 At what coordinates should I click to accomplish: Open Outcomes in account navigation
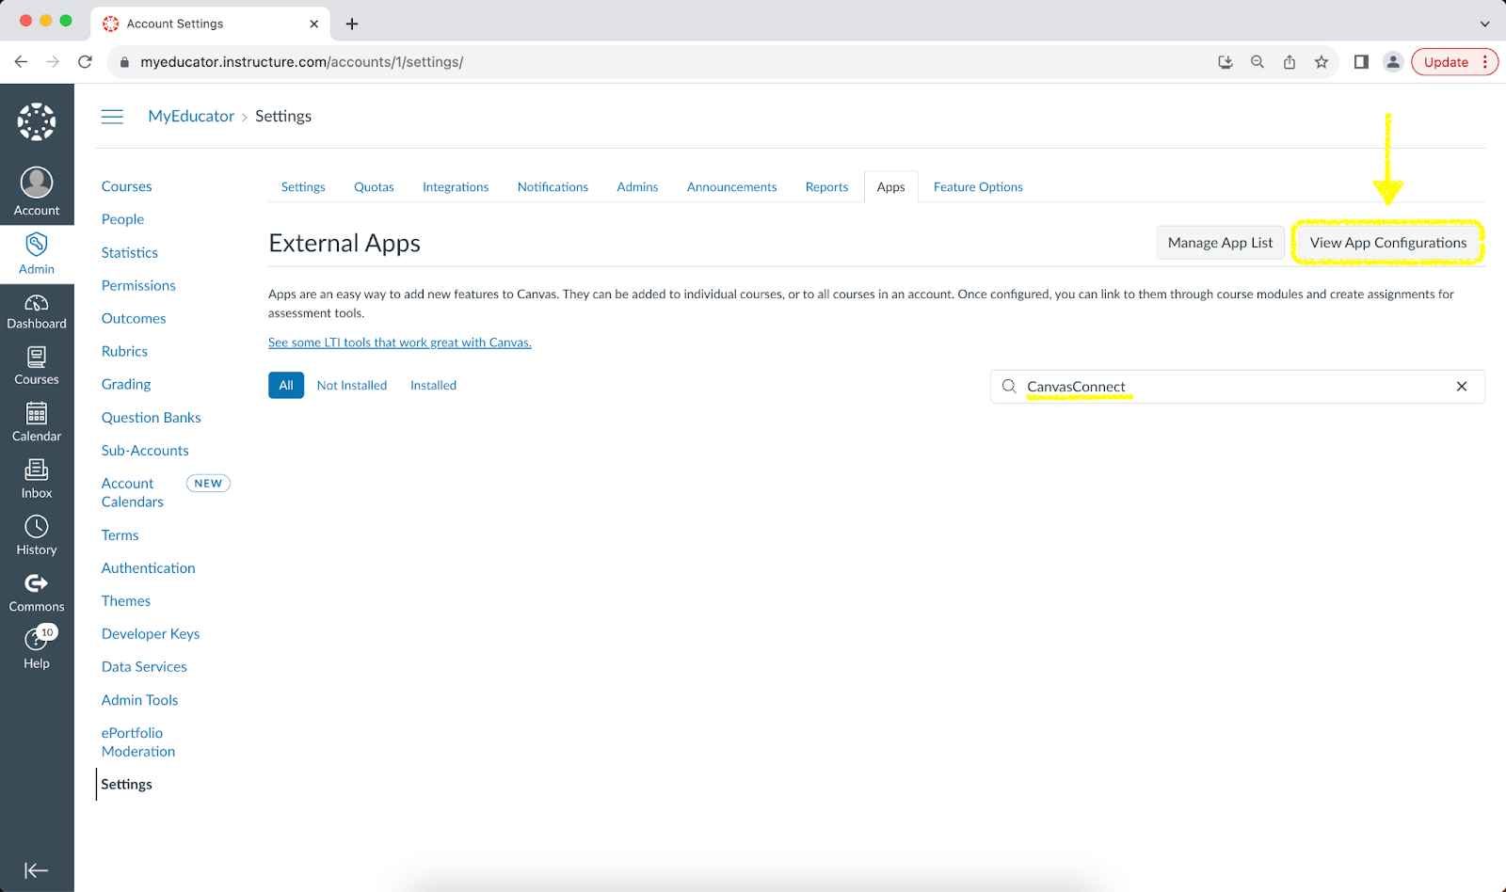click(x=134, y=319)
